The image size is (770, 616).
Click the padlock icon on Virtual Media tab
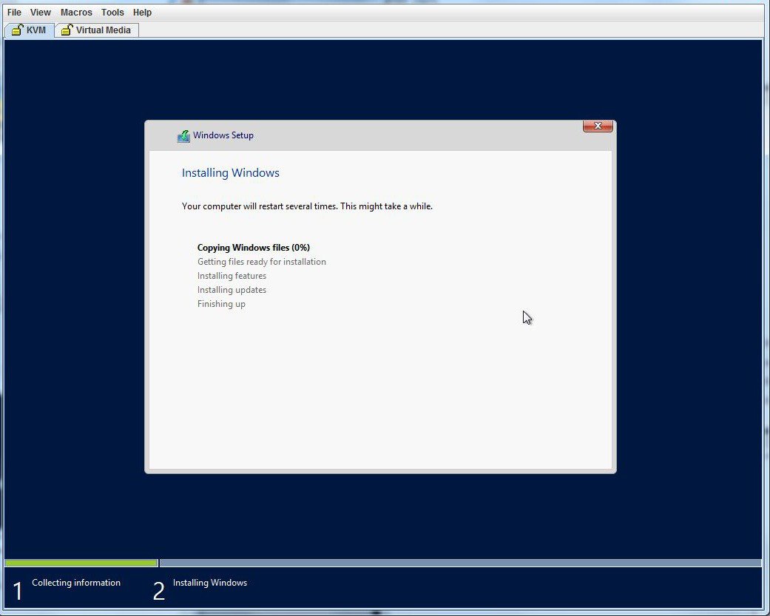pos(67,30)
